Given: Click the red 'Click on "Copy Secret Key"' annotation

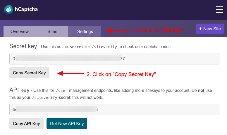Looking at the screenshot, I should coord(121,74).
